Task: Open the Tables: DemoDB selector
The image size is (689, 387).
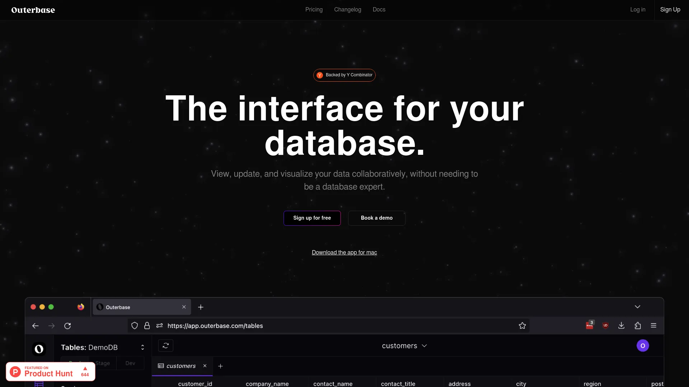Action: [x=103, y=348]
